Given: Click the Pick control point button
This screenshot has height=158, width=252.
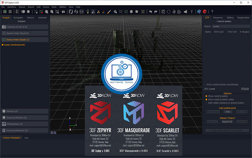Looking at the screenshot, I should coord(228,112).
